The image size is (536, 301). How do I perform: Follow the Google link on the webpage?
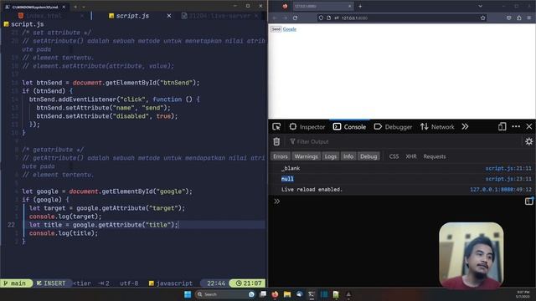click(x=290, y=29)
